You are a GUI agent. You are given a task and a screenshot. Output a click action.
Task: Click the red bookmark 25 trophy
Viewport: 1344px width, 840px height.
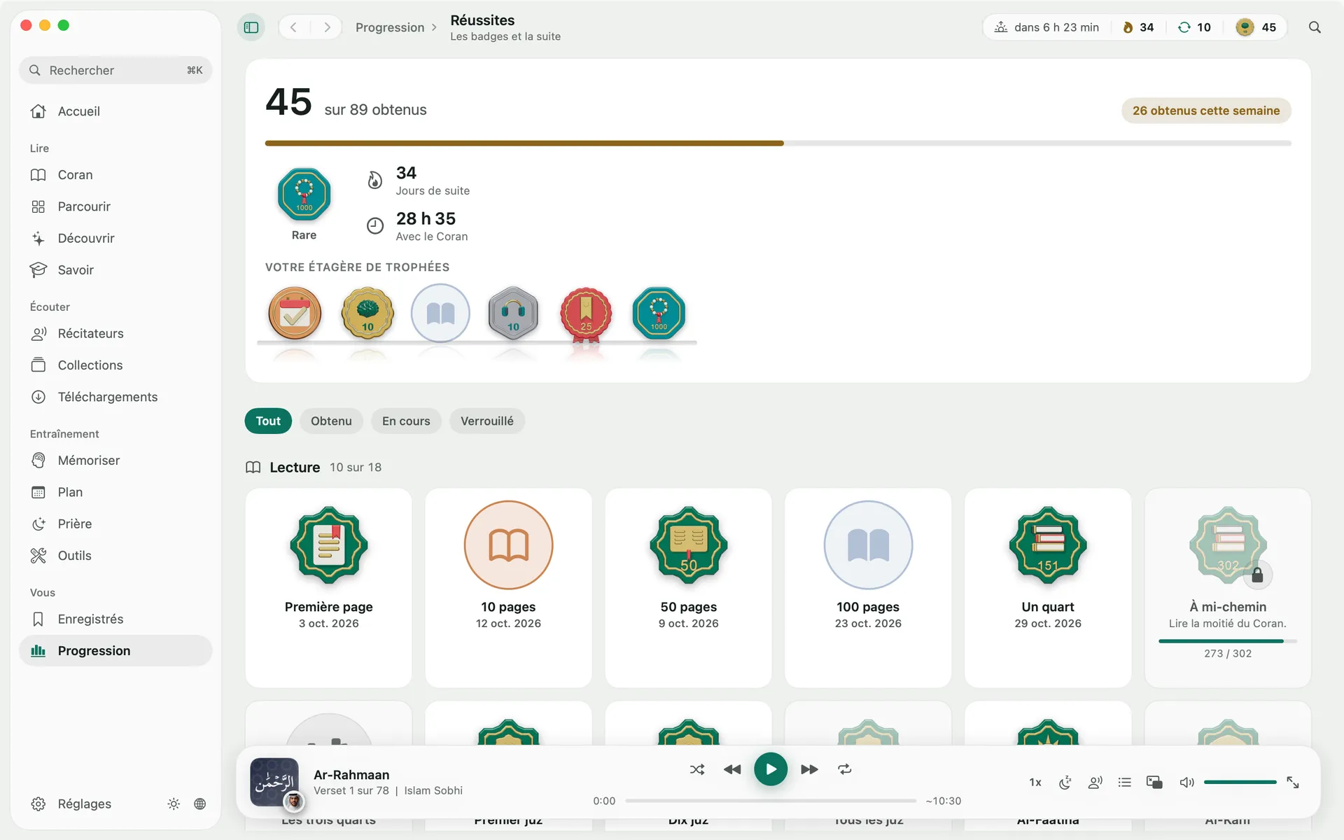(586, 314)
